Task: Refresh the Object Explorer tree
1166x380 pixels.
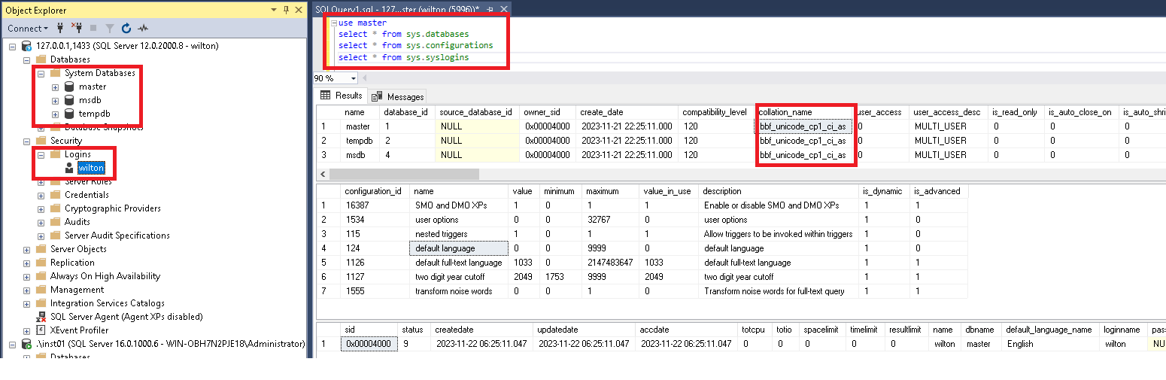Action: click(x=126, y=29)
